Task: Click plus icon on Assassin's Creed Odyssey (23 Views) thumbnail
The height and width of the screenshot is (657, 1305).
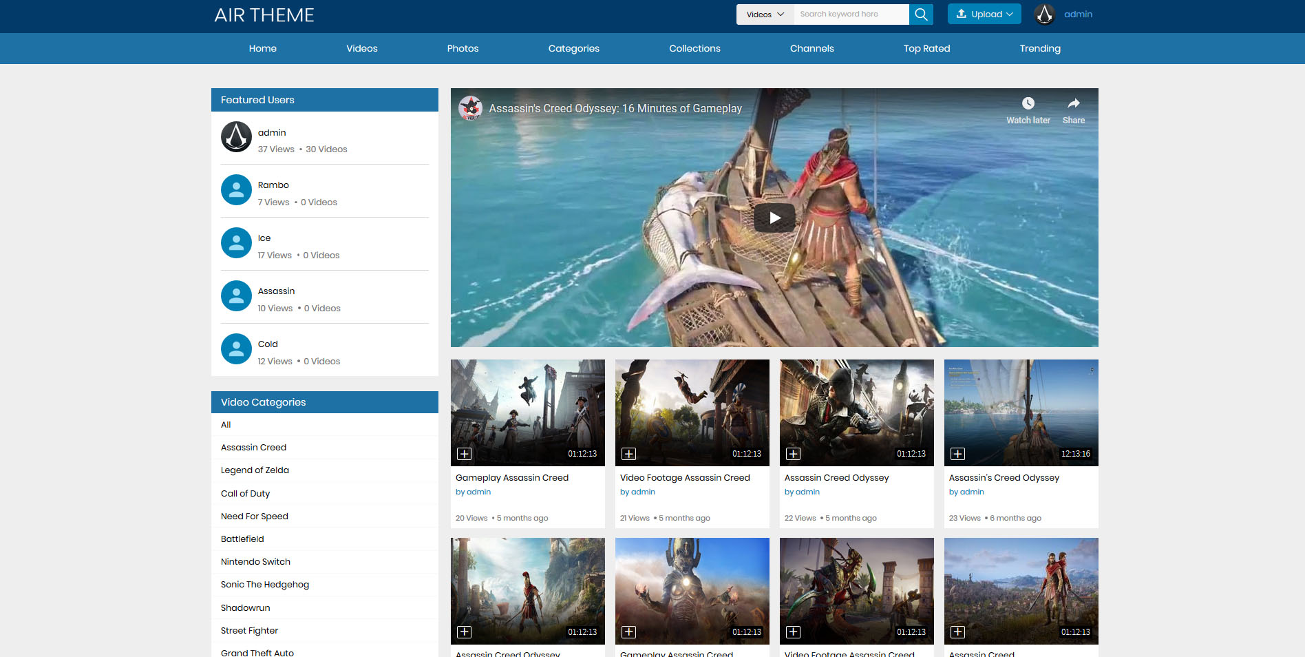Action: tap(958, 454)
